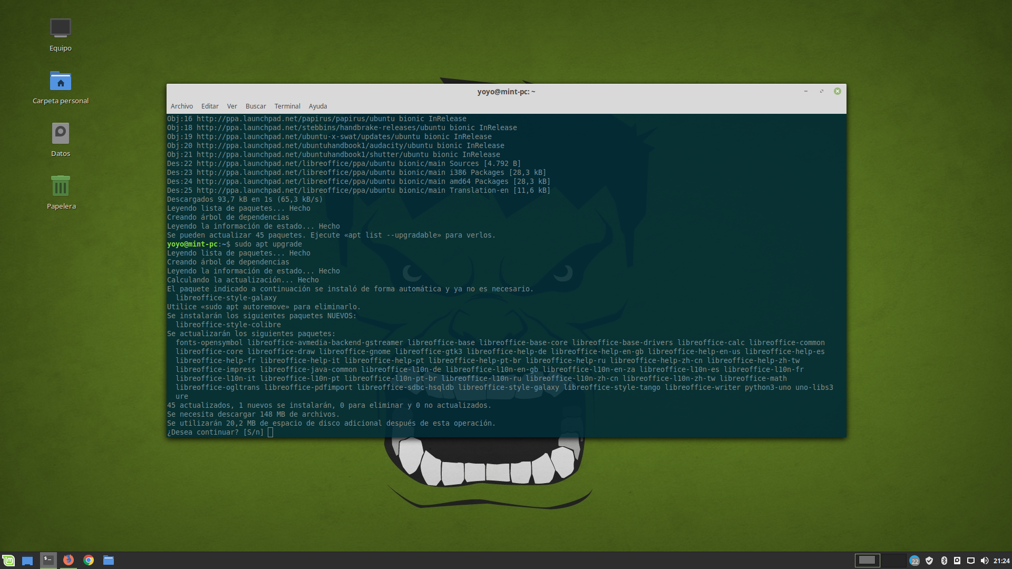Click the panel clock showing 21:24
The image size is (1012, 569).
pyautogui.click(x=1001, y=561)
